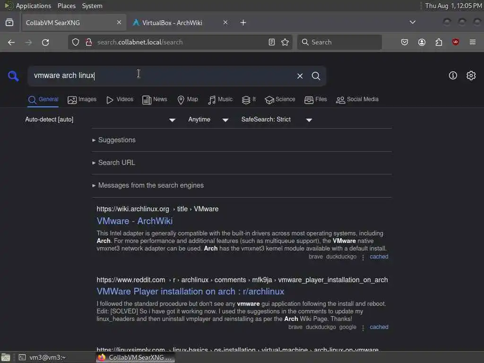Switch to Music category
Screen dimensions: 484x363
click(220, 99)
